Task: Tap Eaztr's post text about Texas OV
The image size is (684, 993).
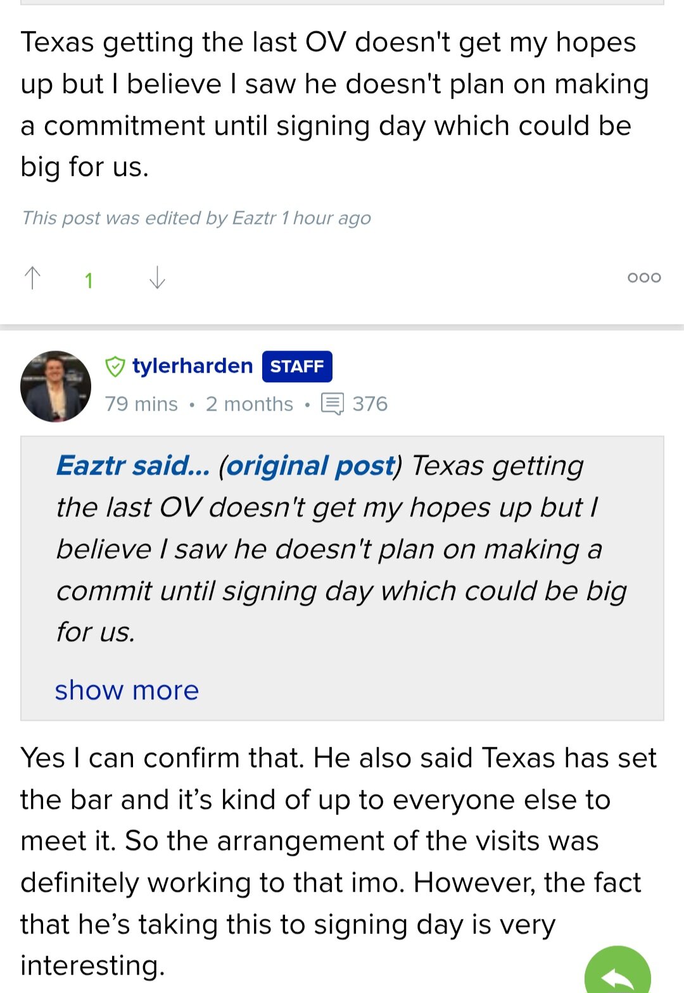Action: click(x=336, y=104)
